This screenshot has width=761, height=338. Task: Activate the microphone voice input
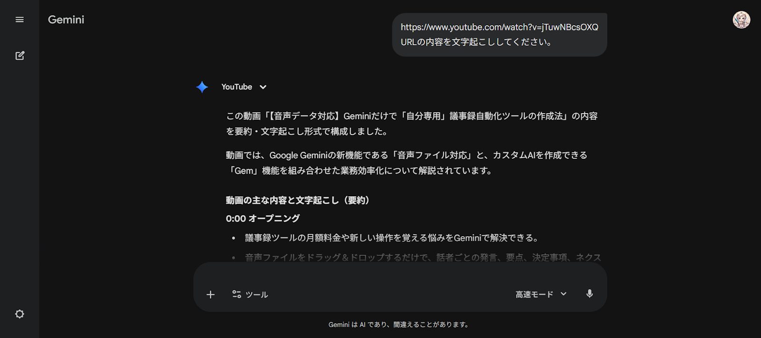[x=589, y=294]
